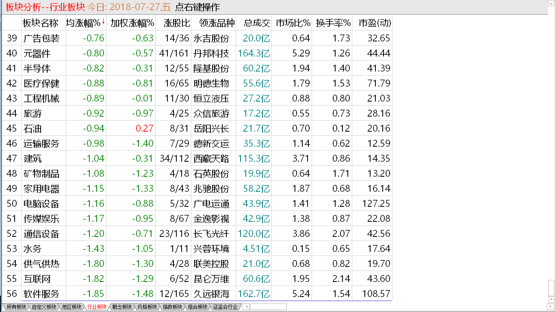Click the 41/161 rising ratio cell

point(174,53)
